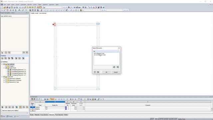Enable the Gruppe 1 checkbox

click(x=6, y=66)
